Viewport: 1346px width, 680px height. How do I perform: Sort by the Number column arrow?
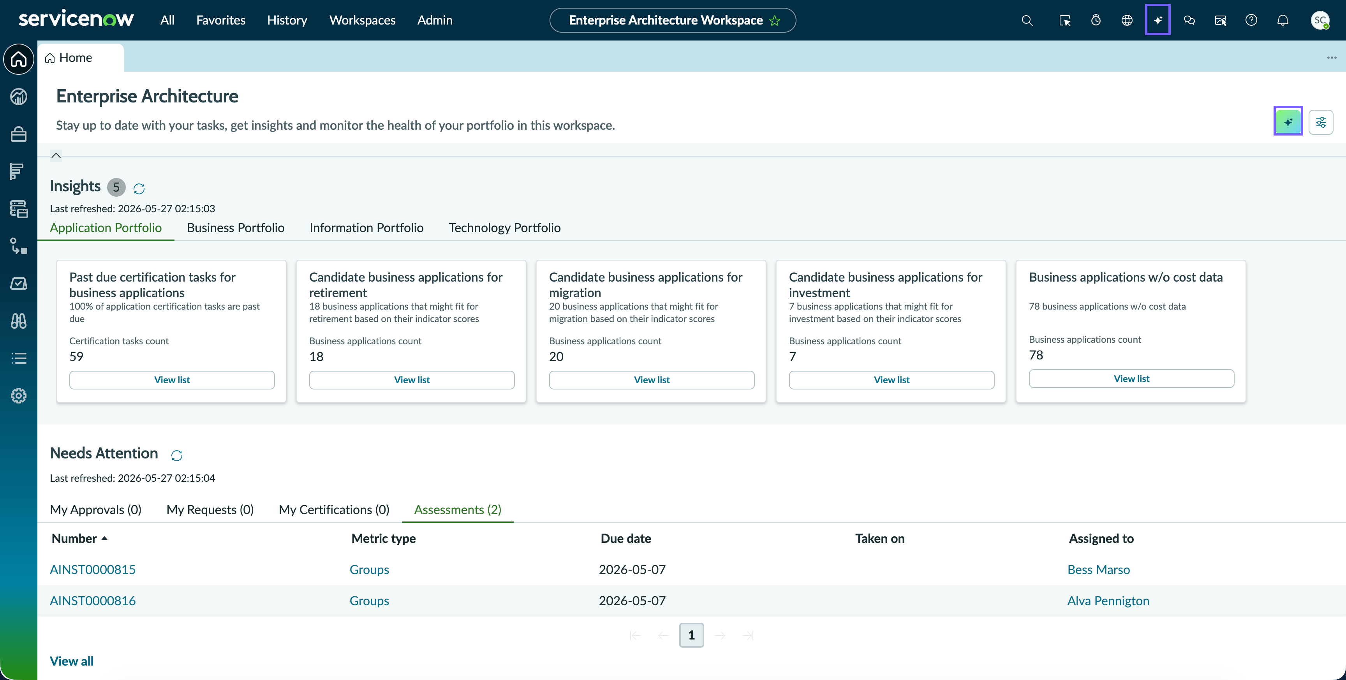coord(104,538)
